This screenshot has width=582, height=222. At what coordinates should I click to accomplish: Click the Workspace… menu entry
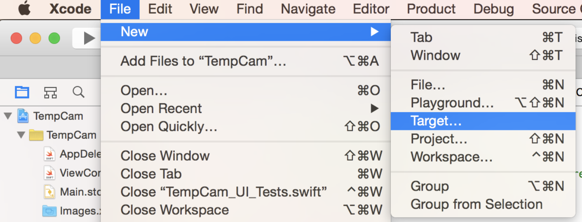[x=483, y=157]
